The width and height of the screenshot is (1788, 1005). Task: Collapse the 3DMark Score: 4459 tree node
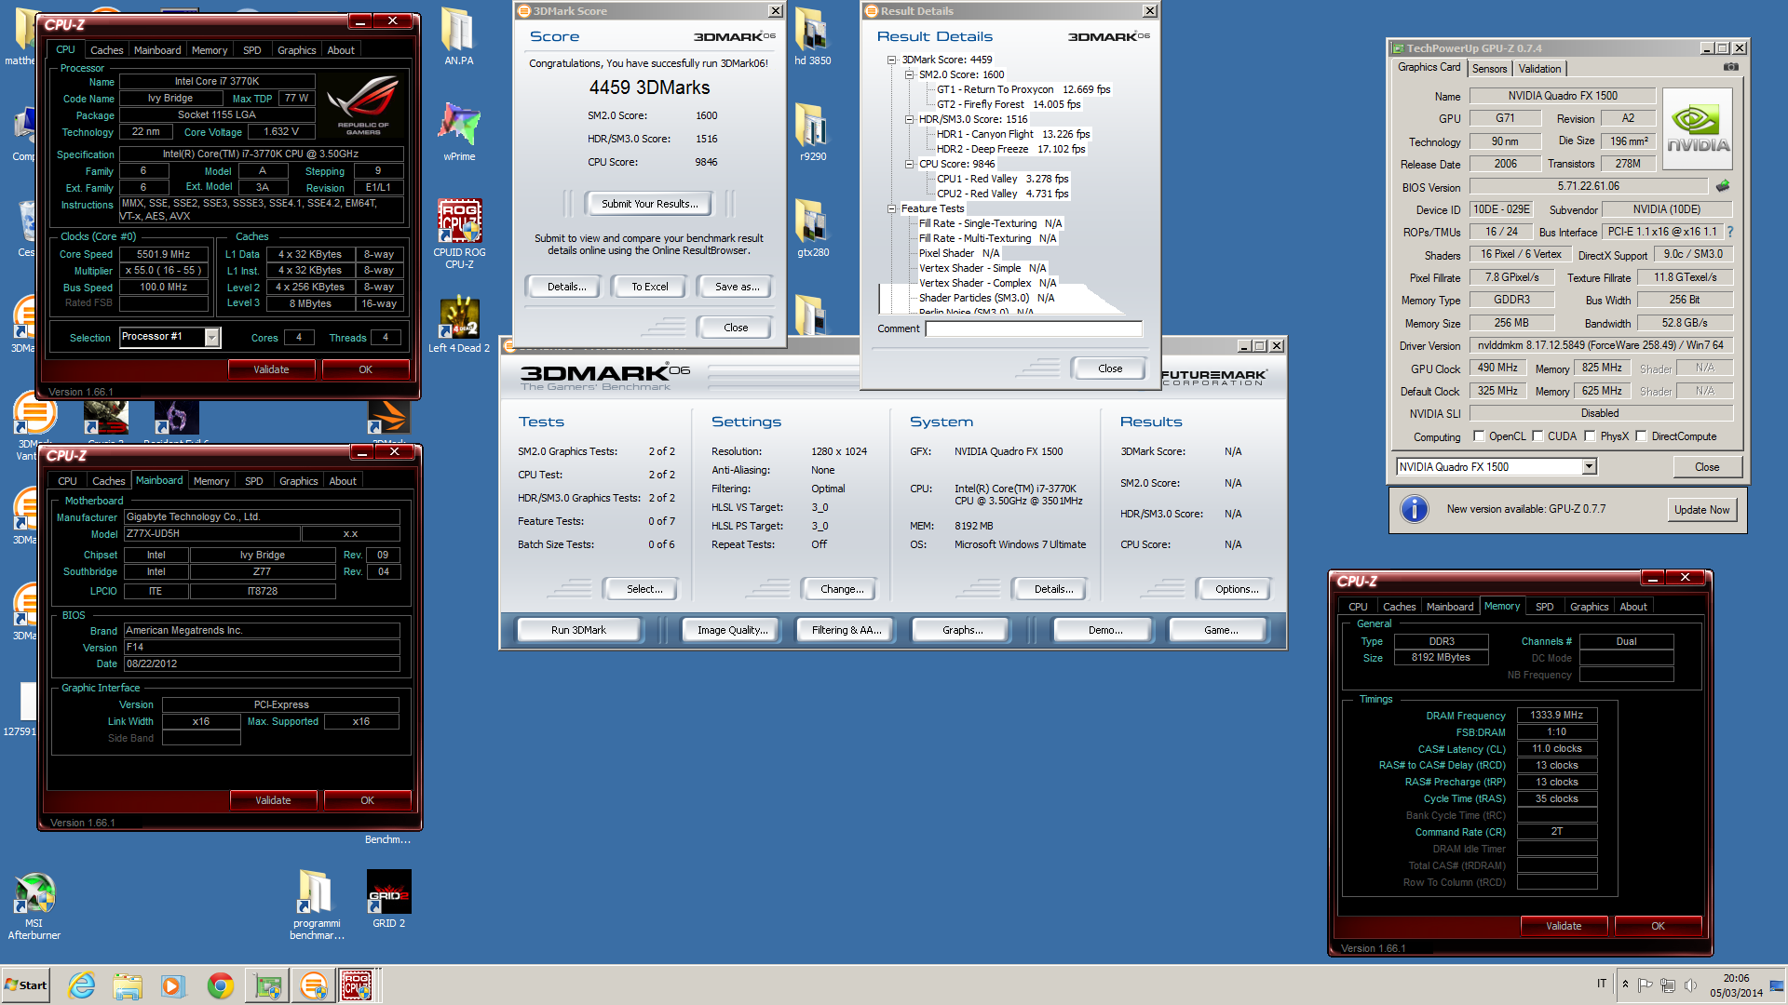pyautogui.click(x=892, y=60)
